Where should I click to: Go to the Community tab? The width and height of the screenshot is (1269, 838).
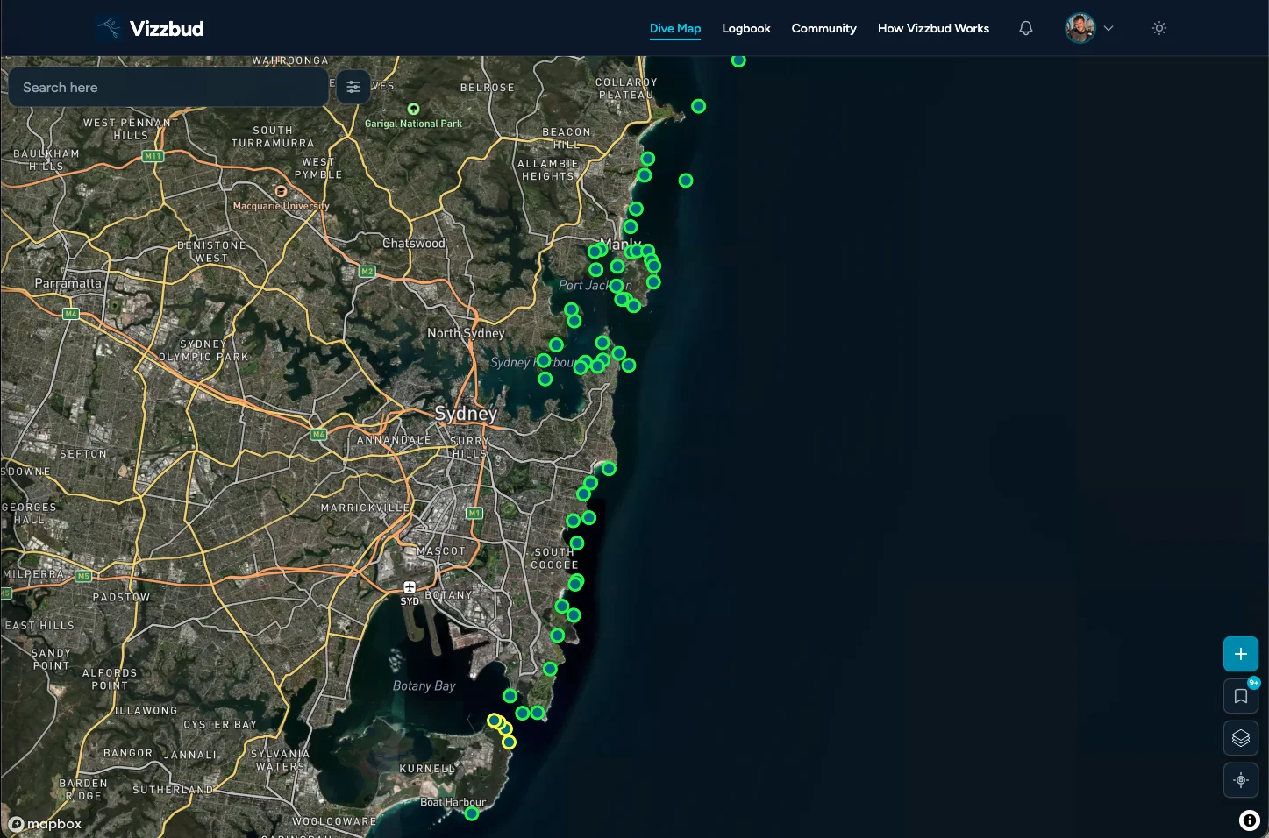(823, 28)
